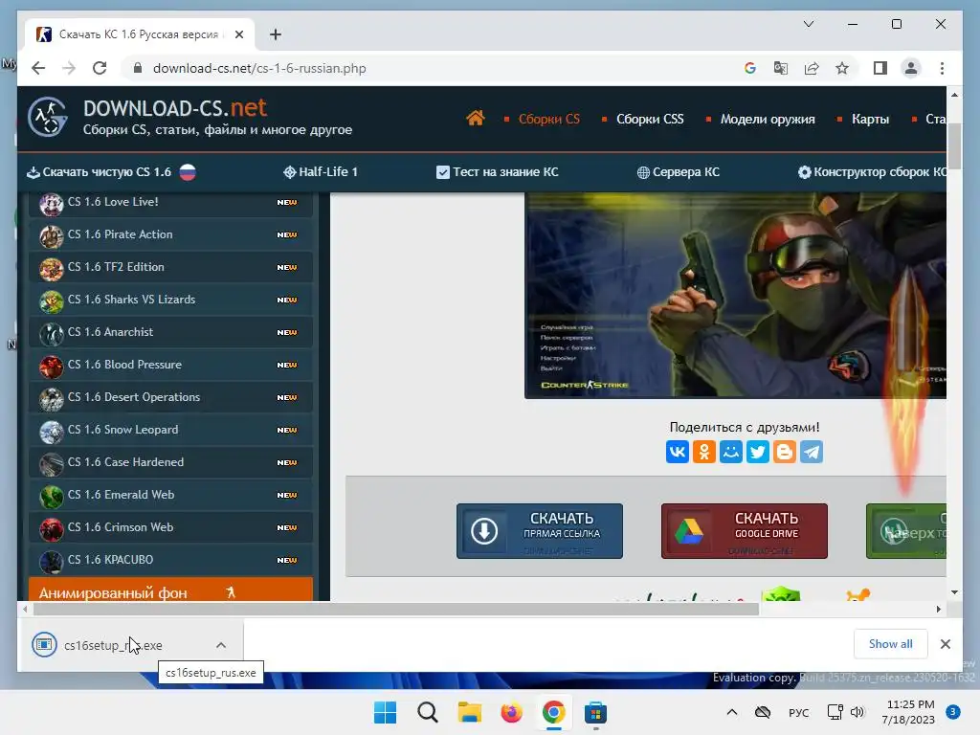Open the Google icon in the address bar
This screenshot has height=735, width=980.
750,68
